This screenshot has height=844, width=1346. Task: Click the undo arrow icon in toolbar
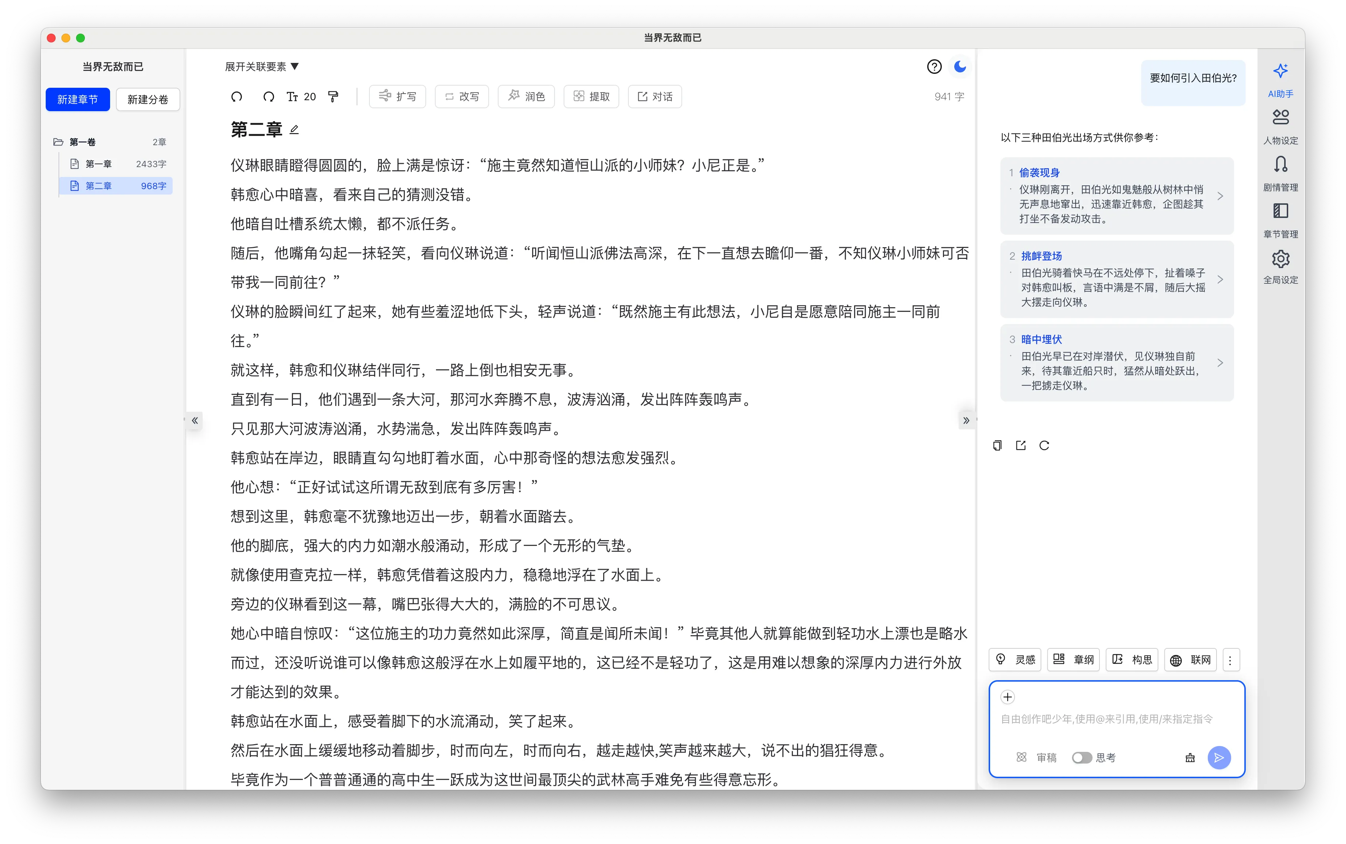tap(237, 97)
